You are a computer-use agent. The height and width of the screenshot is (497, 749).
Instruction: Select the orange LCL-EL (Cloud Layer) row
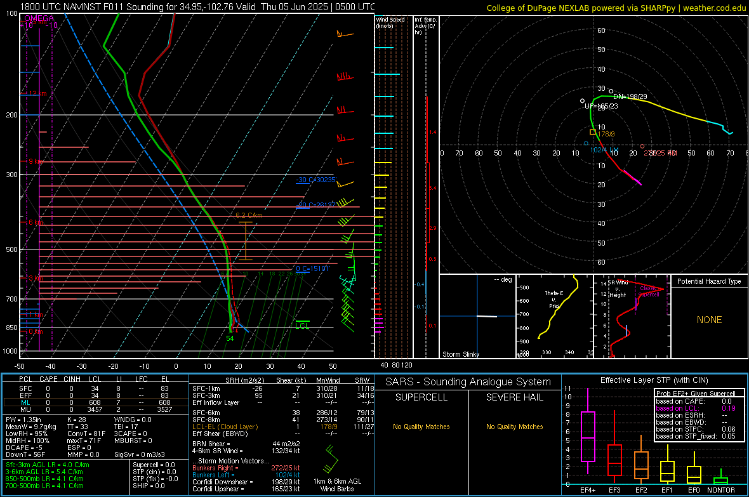tap(283, 427)
